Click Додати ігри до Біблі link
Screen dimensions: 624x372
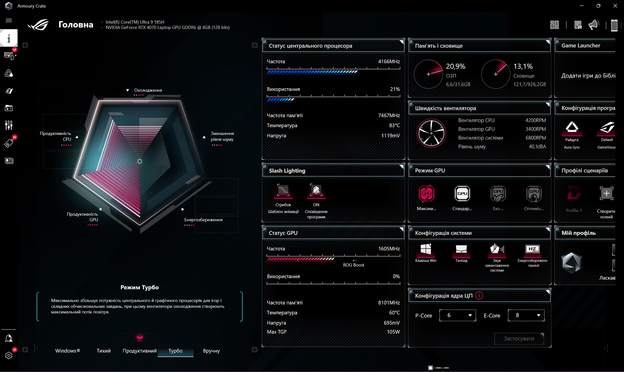click(x=588, y=76)
